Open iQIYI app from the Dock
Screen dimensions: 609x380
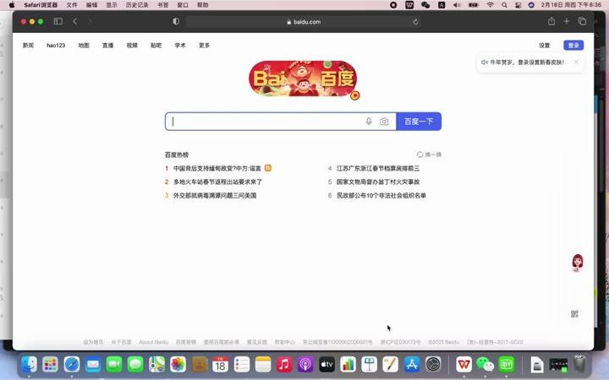click(507, 365)
